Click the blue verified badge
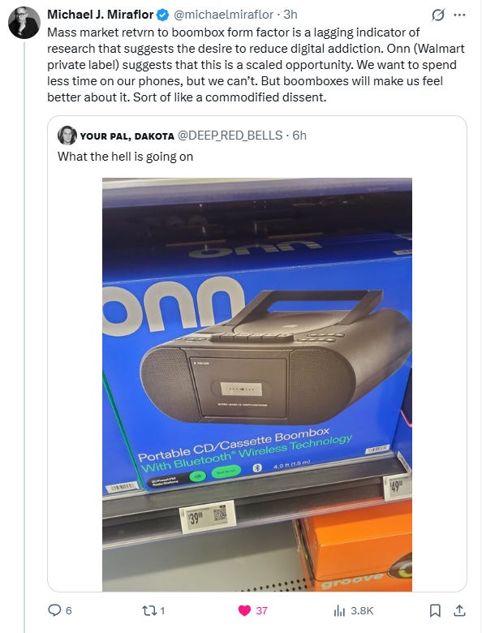Screen dimensions: 482x633 tap(162, 15)
